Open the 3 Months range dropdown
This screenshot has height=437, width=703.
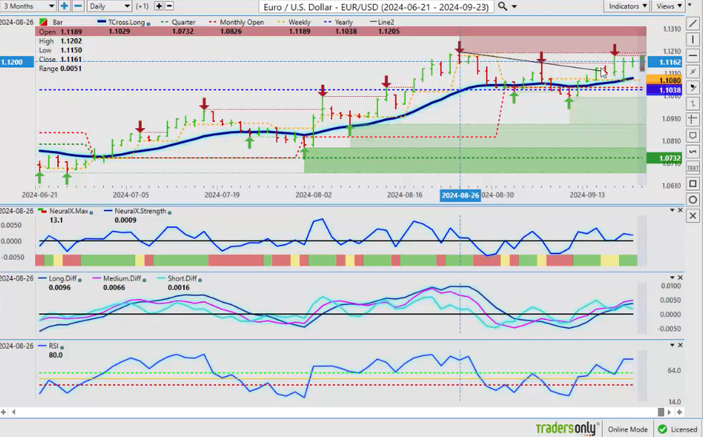[27, 6]
